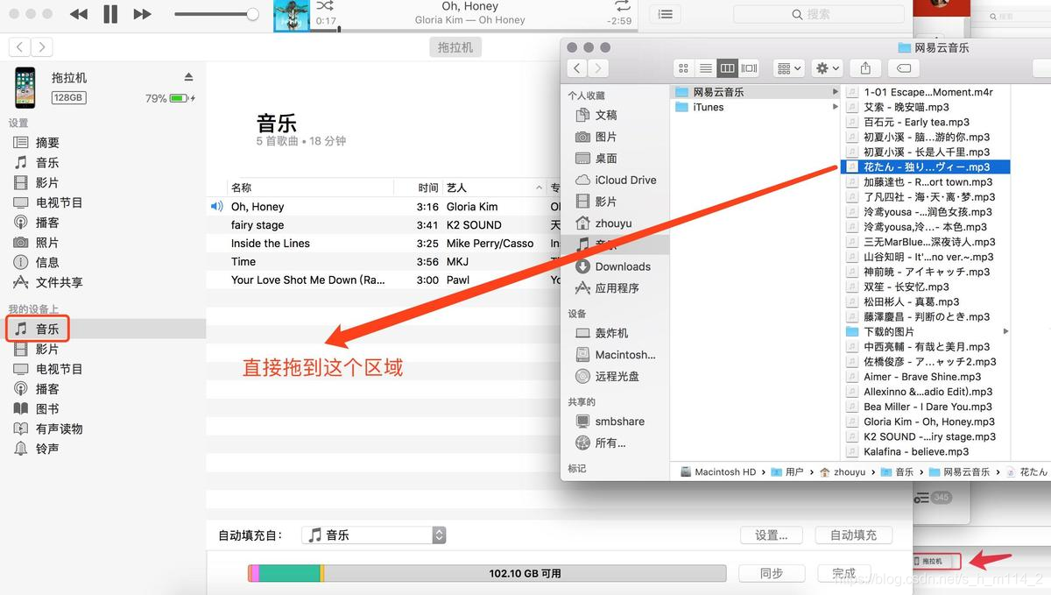Screen dimensions: 1051x595
Task: Select 铃声 on device
Action: coord(47,449)
